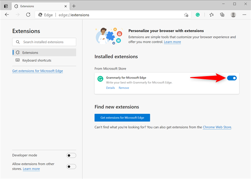Image resolution: width=251 pixels, height=179 pixels.
Task: Reload the page with the Refresh icon
Action: tap(28, 15)
